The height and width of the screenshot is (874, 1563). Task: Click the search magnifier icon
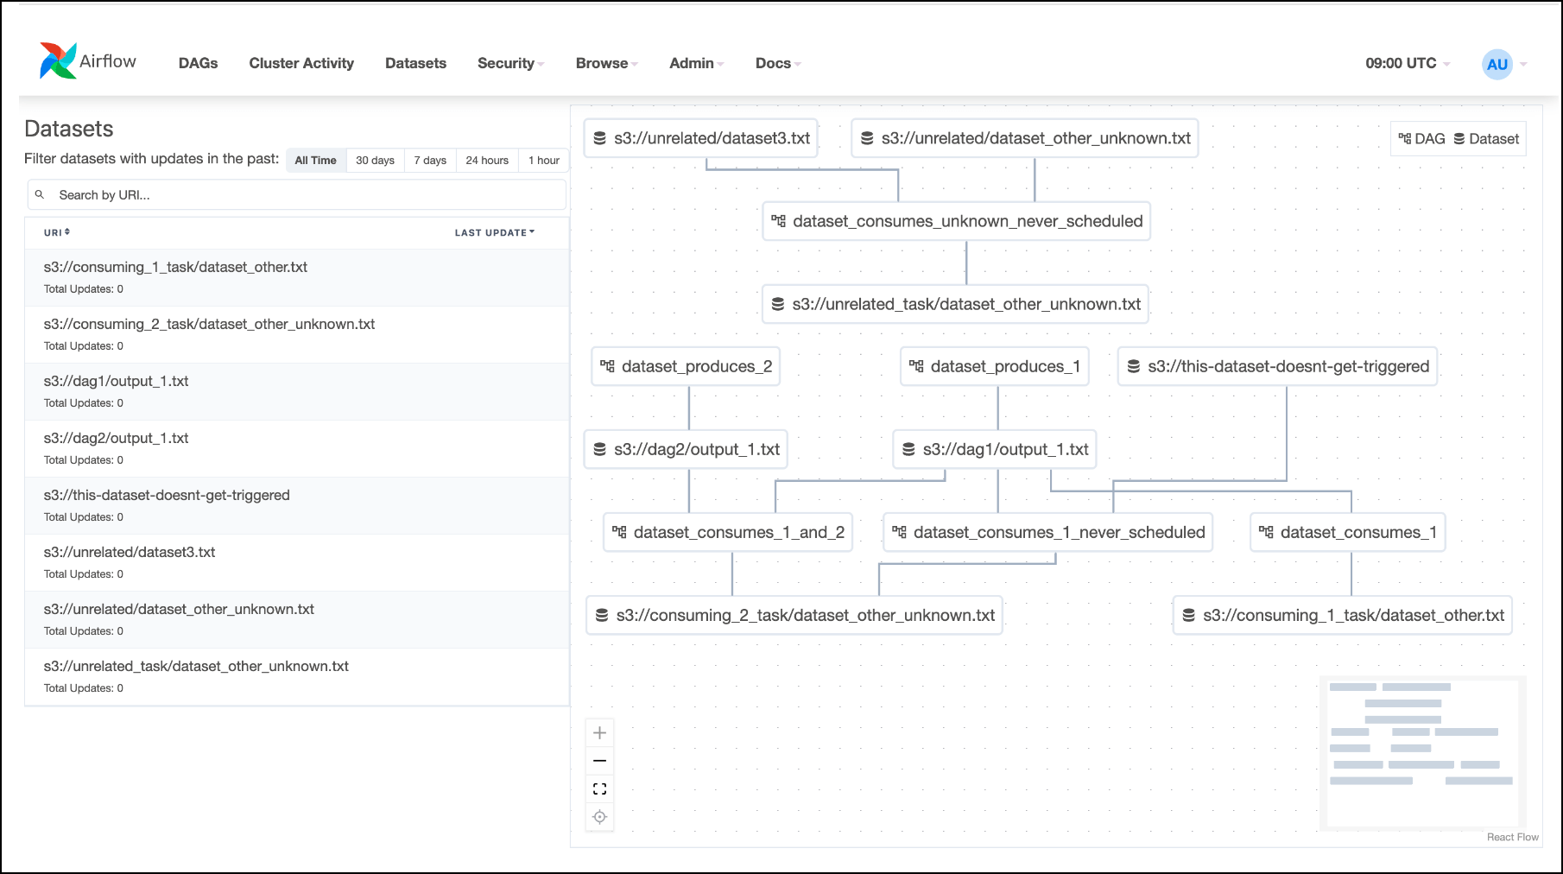[40, 195]
